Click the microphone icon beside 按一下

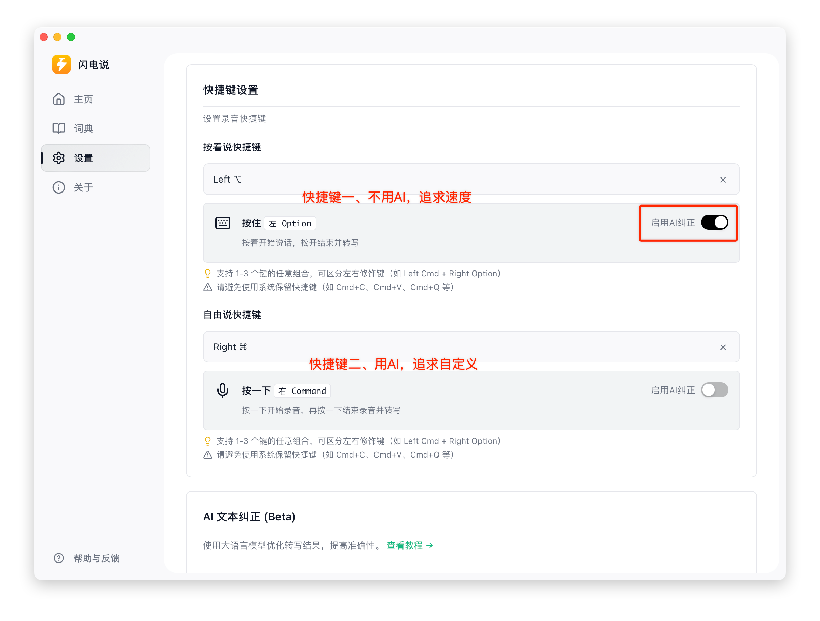pyautogui.click(x=222, y=390)
